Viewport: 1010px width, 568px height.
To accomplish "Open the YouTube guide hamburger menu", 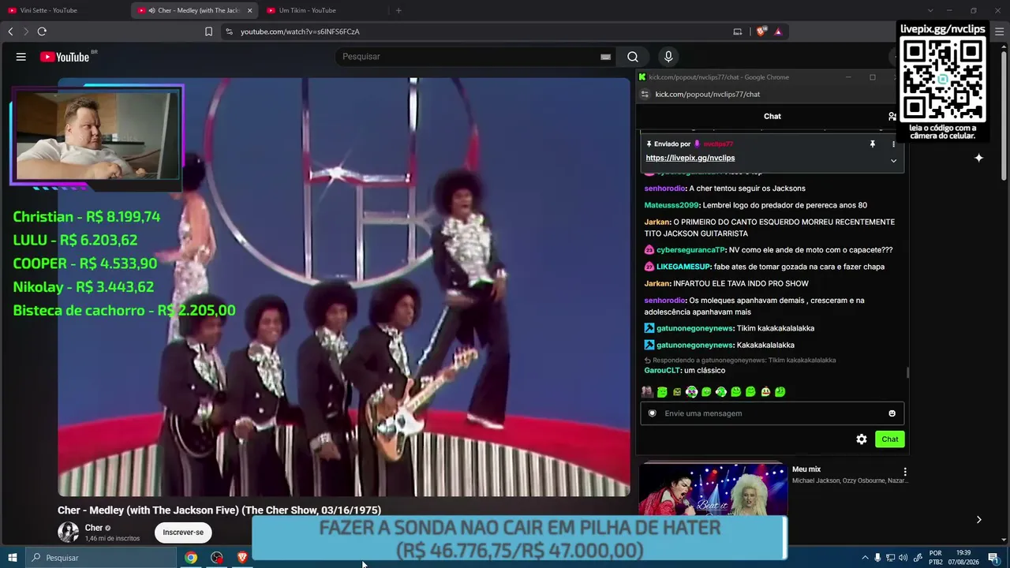I will (21, 57).
